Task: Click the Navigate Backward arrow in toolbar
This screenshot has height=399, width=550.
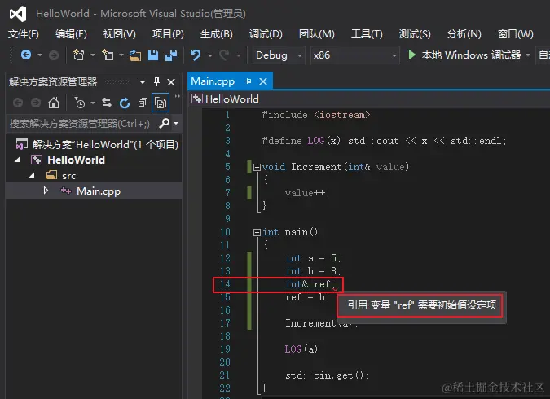Action: coord(26,55)
